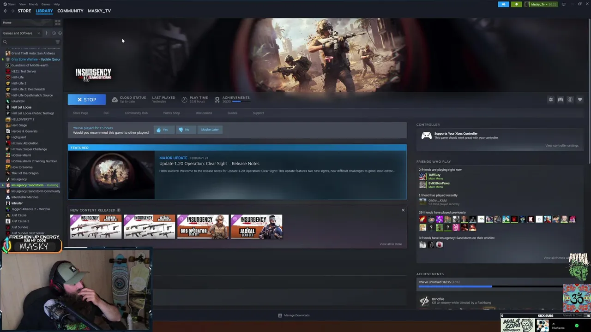Open the Jackal gear set DLC
This screenshot has height=332, width=591.
coord(256,226)
